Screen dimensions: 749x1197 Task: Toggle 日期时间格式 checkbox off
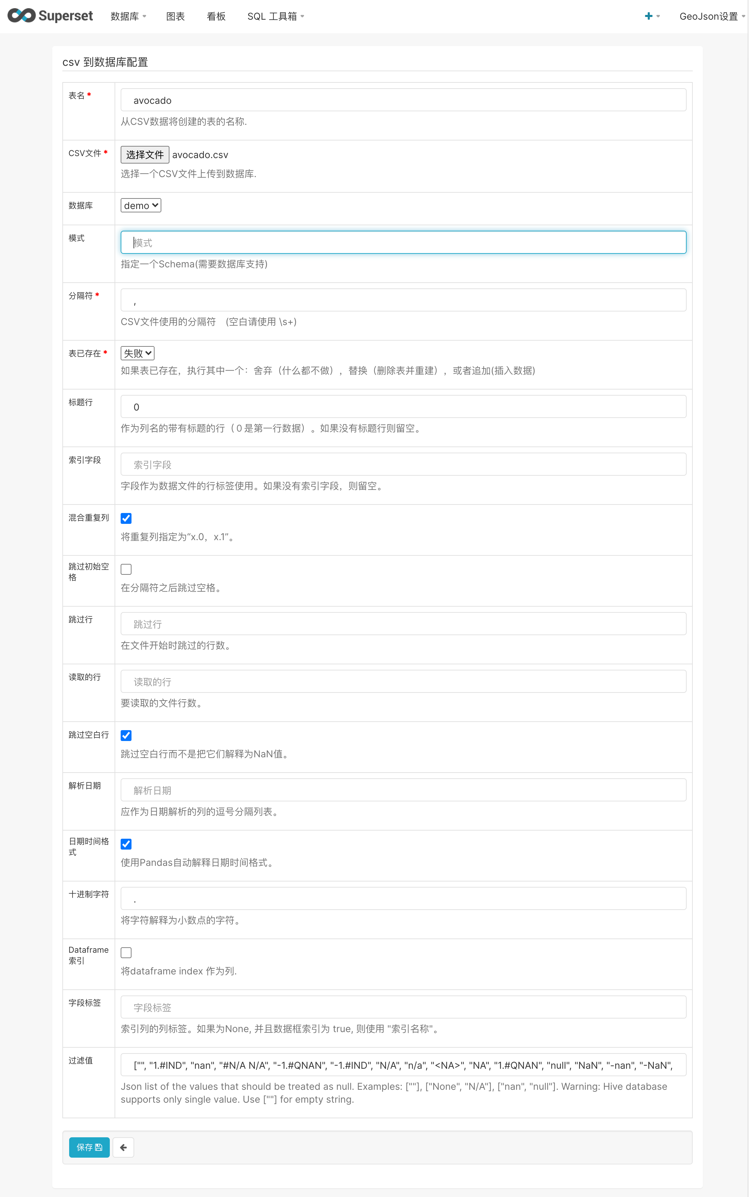click(126, 843)
